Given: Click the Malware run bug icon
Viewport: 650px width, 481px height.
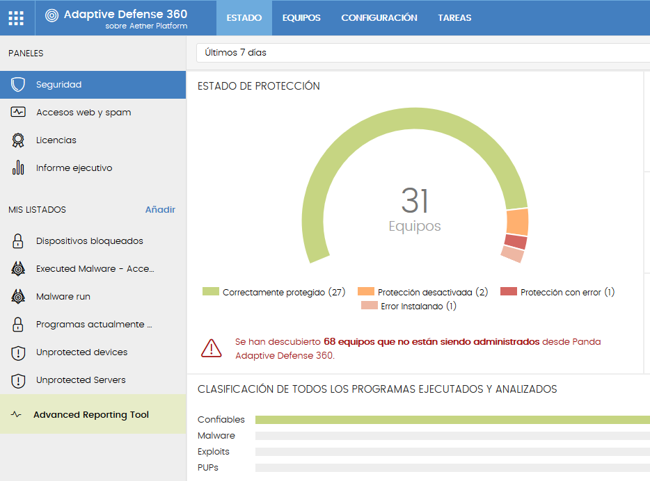Looking at the screenshot, I should click(18, 296).
